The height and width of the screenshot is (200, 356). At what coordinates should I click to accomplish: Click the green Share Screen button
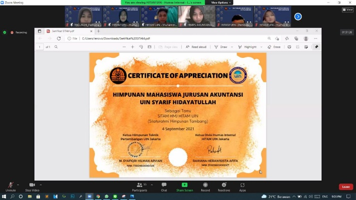tap(185, 187)
